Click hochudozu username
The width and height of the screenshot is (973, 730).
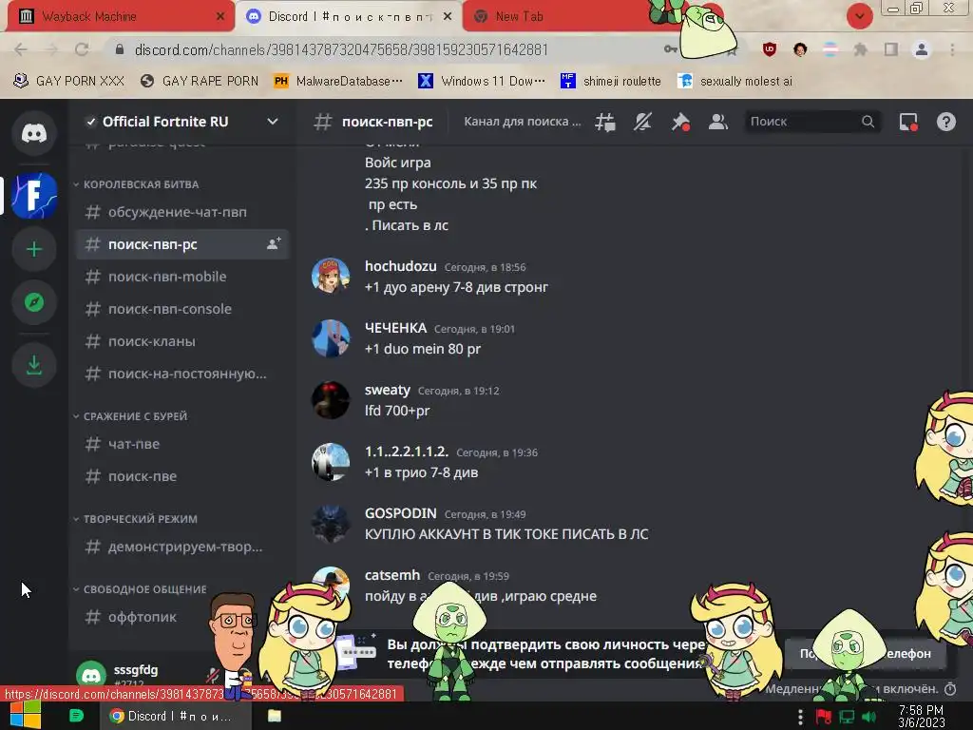tap(401, 266)
